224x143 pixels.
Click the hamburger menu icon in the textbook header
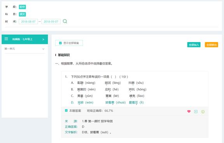click(x=6, y=39)
